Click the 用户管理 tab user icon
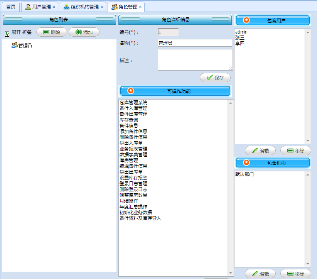The width and height of the screenshot is (317, 279). coord(28,7)
